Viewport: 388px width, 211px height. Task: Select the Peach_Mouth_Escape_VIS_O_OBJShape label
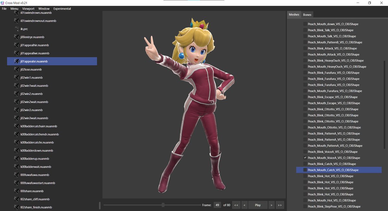coord(334,103)
